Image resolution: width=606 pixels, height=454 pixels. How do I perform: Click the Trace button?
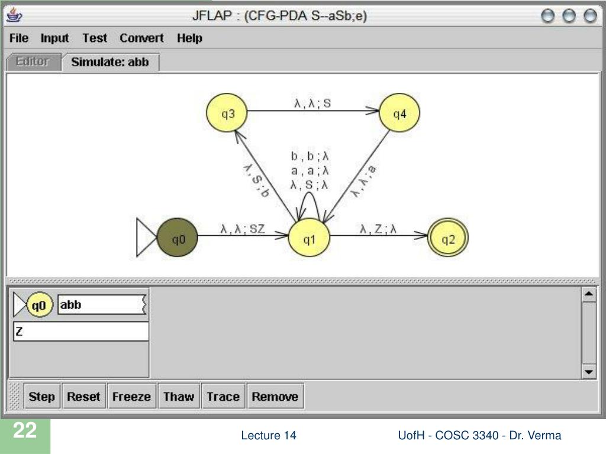point(223,396)
